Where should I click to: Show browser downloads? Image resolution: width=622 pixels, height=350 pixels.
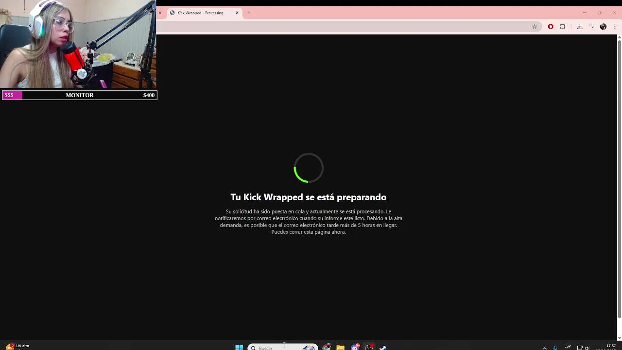tap(580, 27)
